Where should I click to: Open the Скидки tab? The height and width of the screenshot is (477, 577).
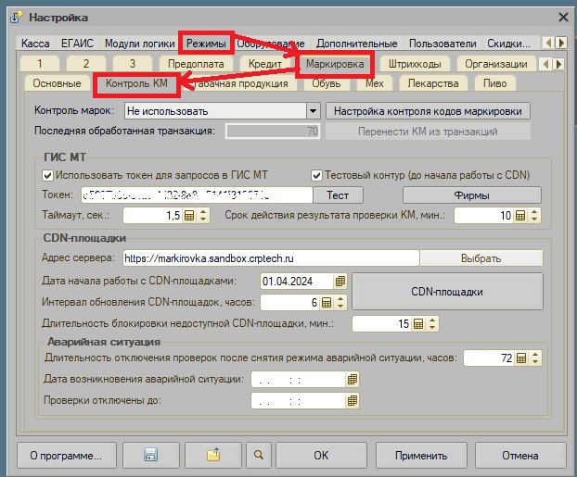click(508, 44)
